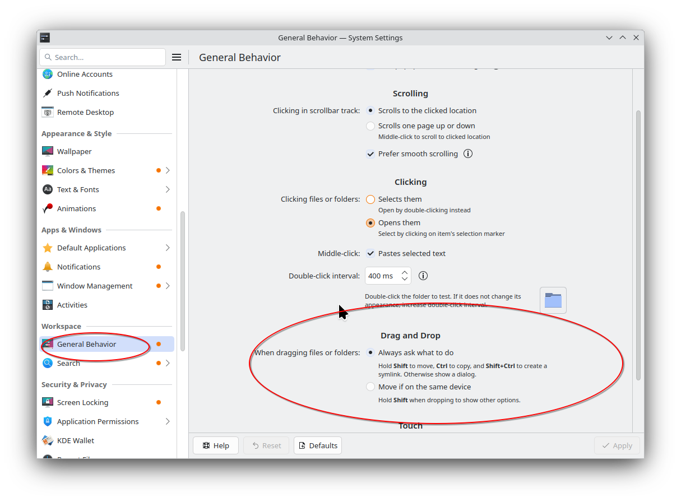The height and width of the screenshot is (502, 681).
Task: Click the Notifications bell icon
Action: (x=48, y=267)
